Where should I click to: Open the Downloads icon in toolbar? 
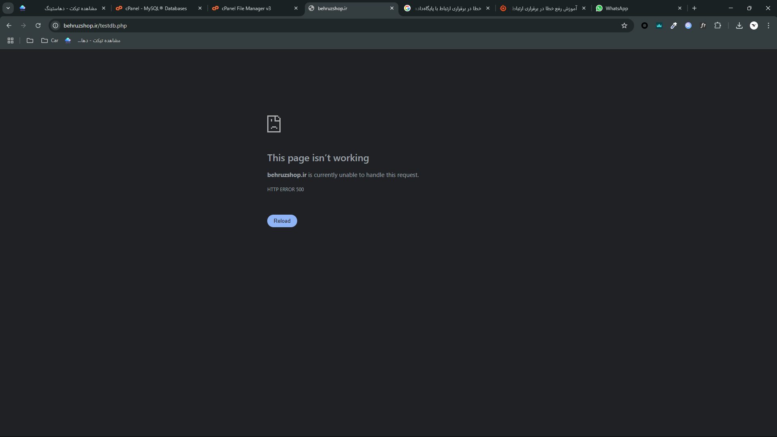click(739, 26)
